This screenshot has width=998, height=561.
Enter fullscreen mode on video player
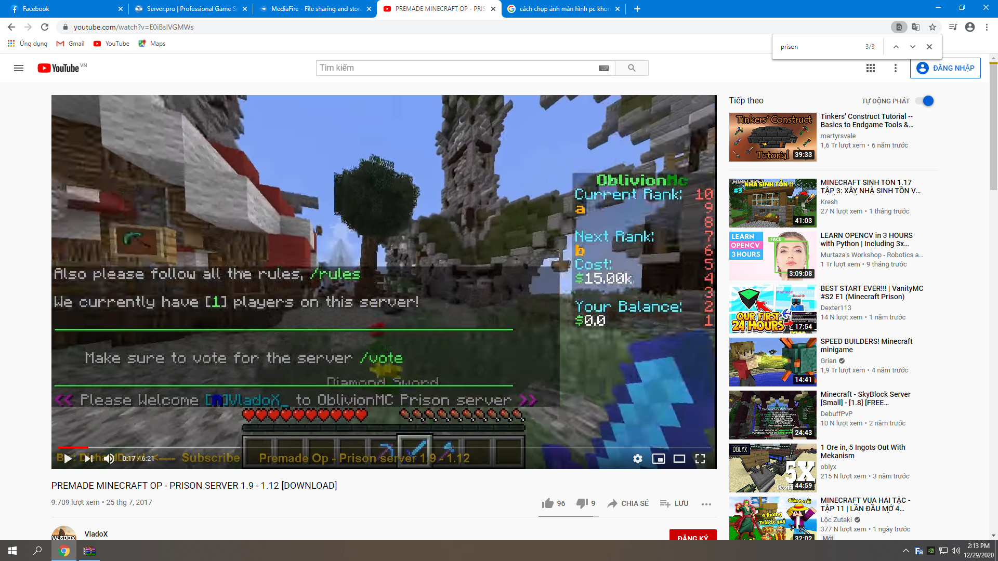tap(700, 459)
